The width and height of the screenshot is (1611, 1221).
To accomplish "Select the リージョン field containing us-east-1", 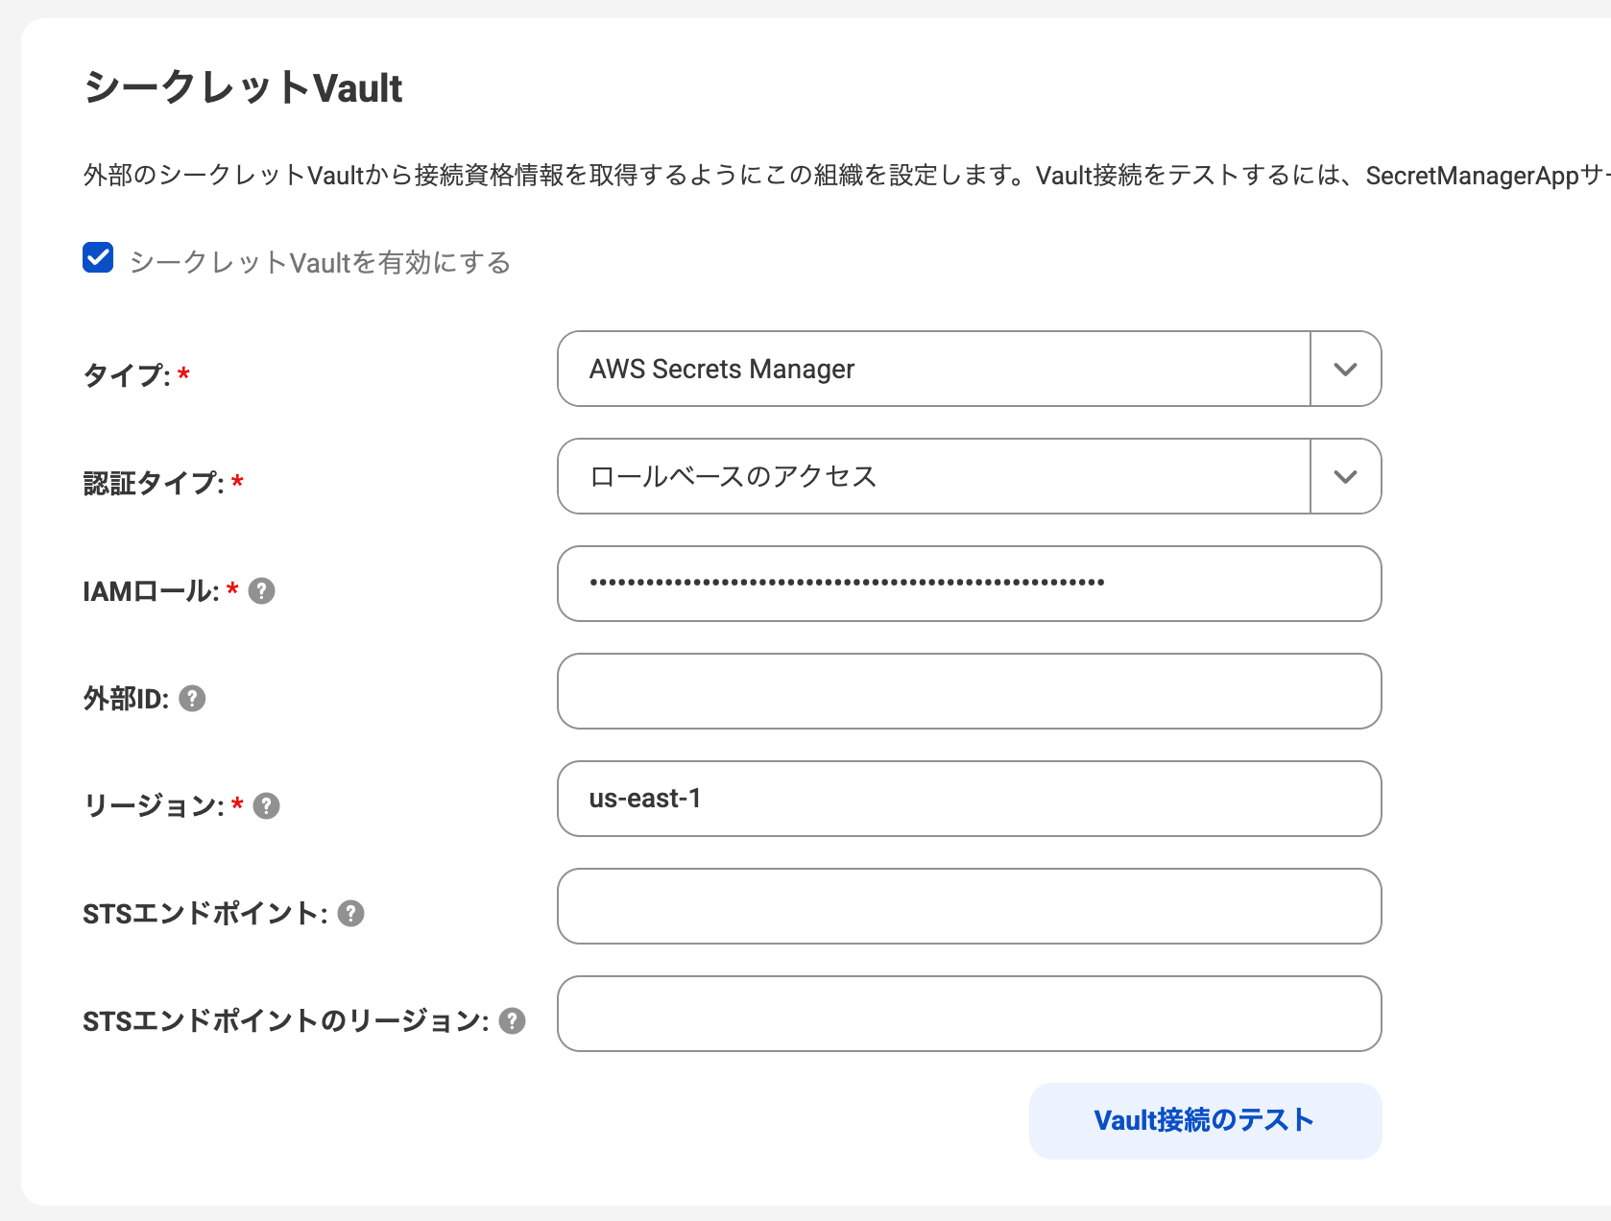I will tap(969, 799).
